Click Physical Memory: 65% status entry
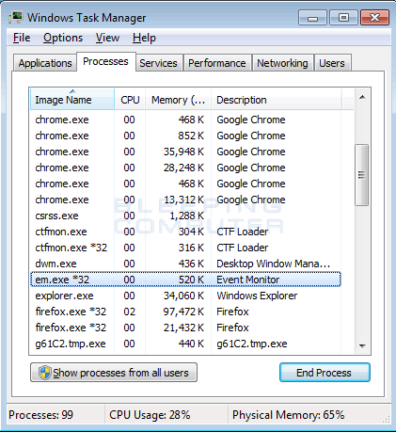 tap(288, 415)
